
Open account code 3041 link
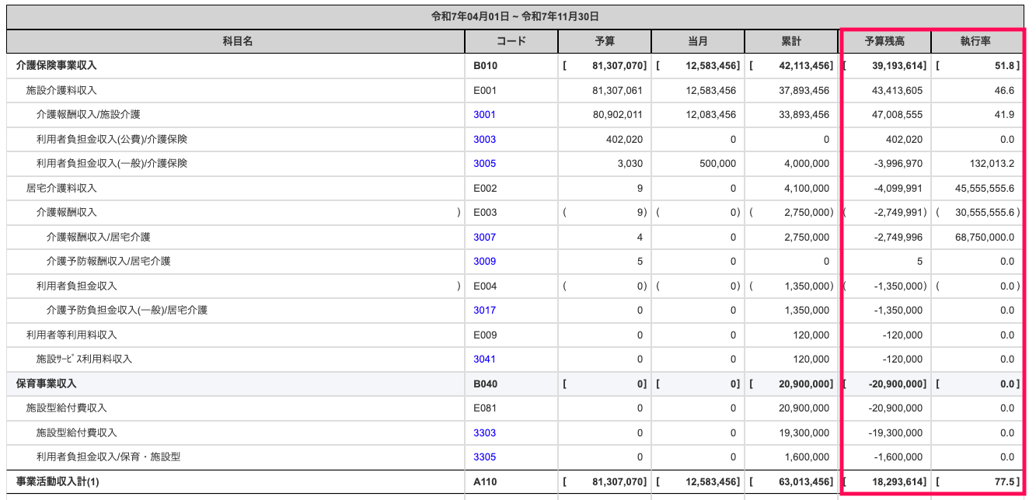coord(484,359)
